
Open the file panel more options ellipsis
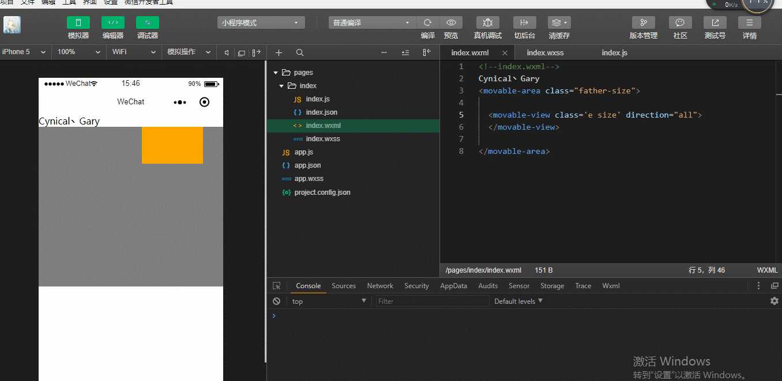pyautogui.click(x=385, y=52)
